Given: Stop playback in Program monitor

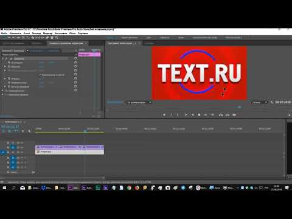Looking at the screenshot, I should click(x=199, y=115).
